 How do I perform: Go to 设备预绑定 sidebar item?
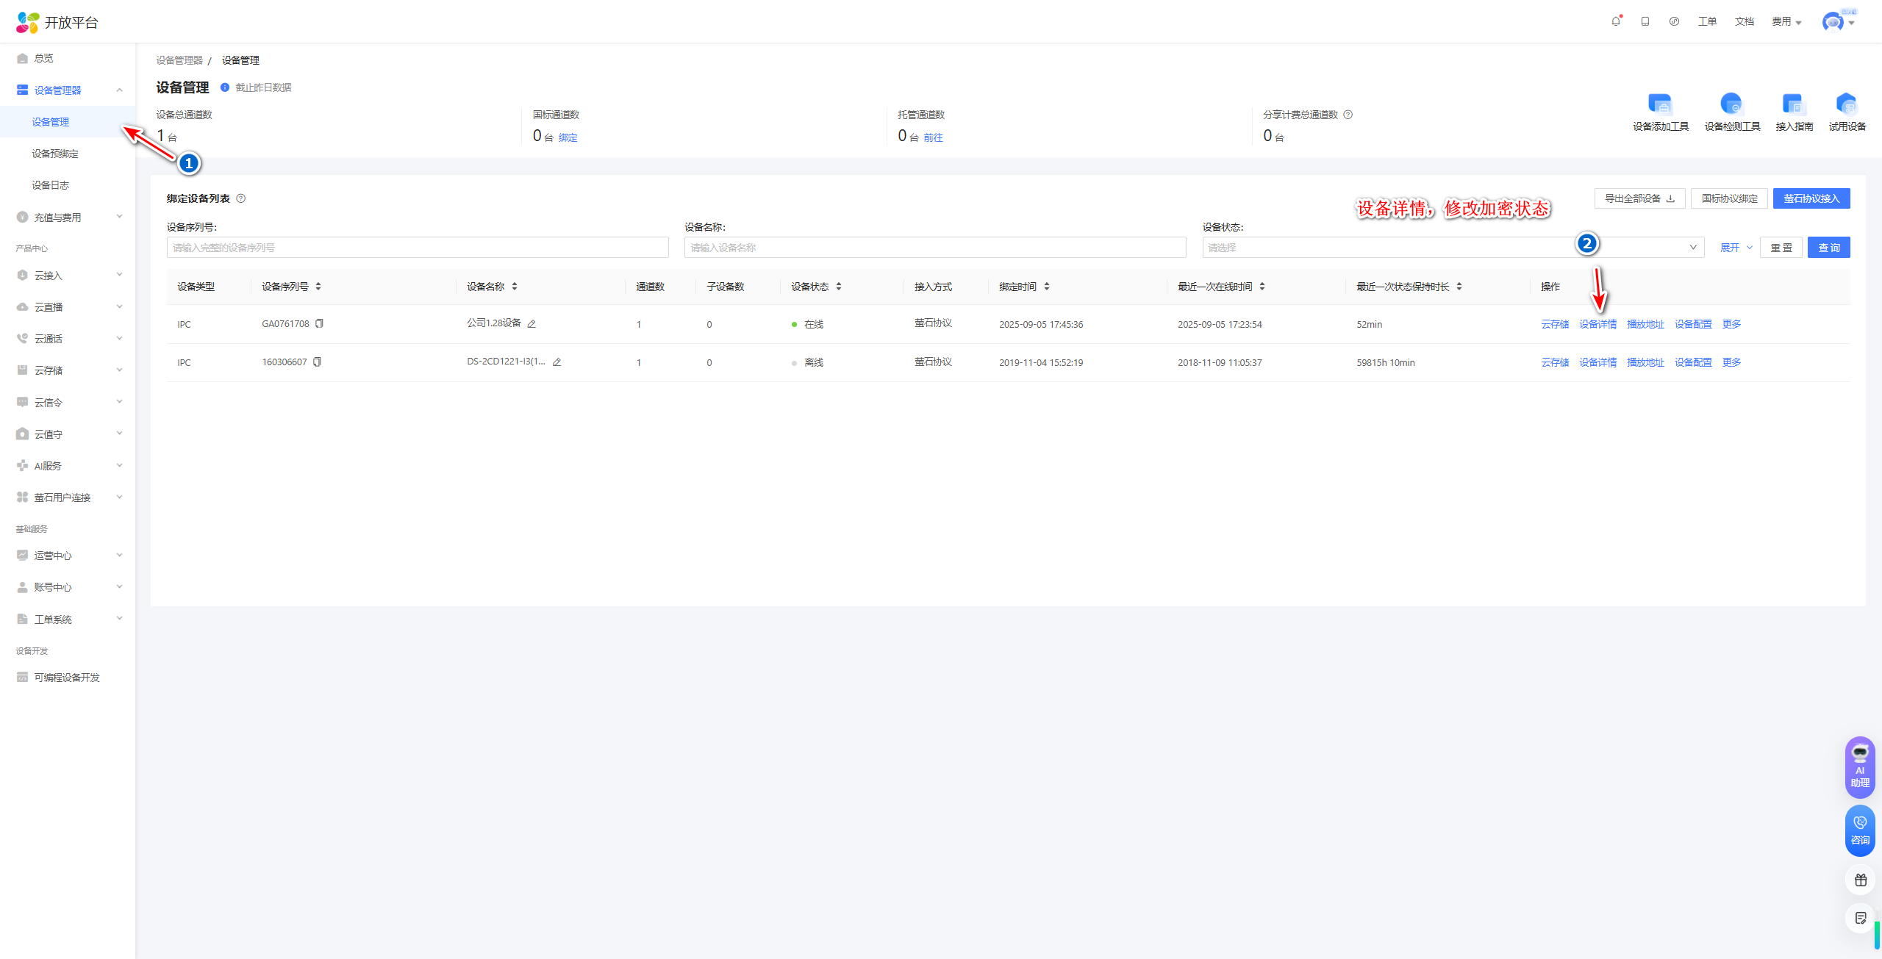click(55, 154)
